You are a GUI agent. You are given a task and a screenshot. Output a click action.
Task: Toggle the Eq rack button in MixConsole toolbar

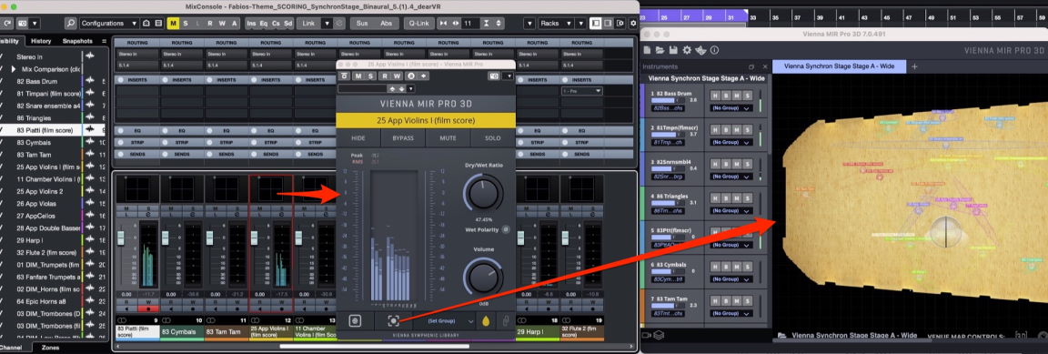click(264, 24)
